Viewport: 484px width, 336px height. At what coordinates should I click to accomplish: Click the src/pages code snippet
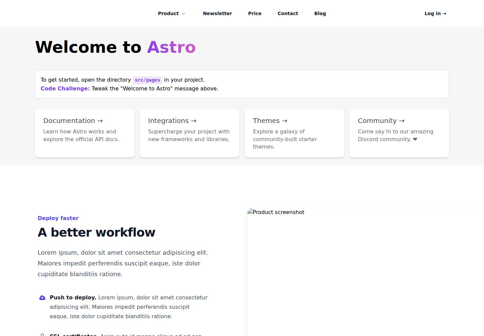tap(148, 80)
